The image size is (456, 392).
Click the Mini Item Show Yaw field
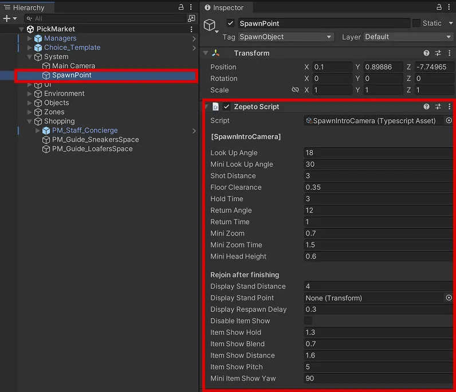pyautogui.click(x=378, y=379)
